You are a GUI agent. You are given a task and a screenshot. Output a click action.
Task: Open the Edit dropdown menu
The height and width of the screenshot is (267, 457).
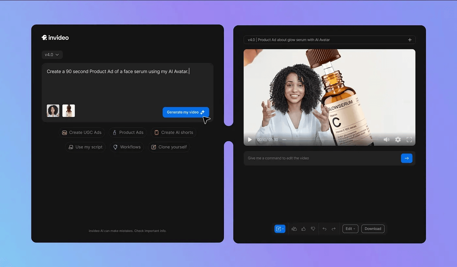pyautogui.click(x=350, y=228)
